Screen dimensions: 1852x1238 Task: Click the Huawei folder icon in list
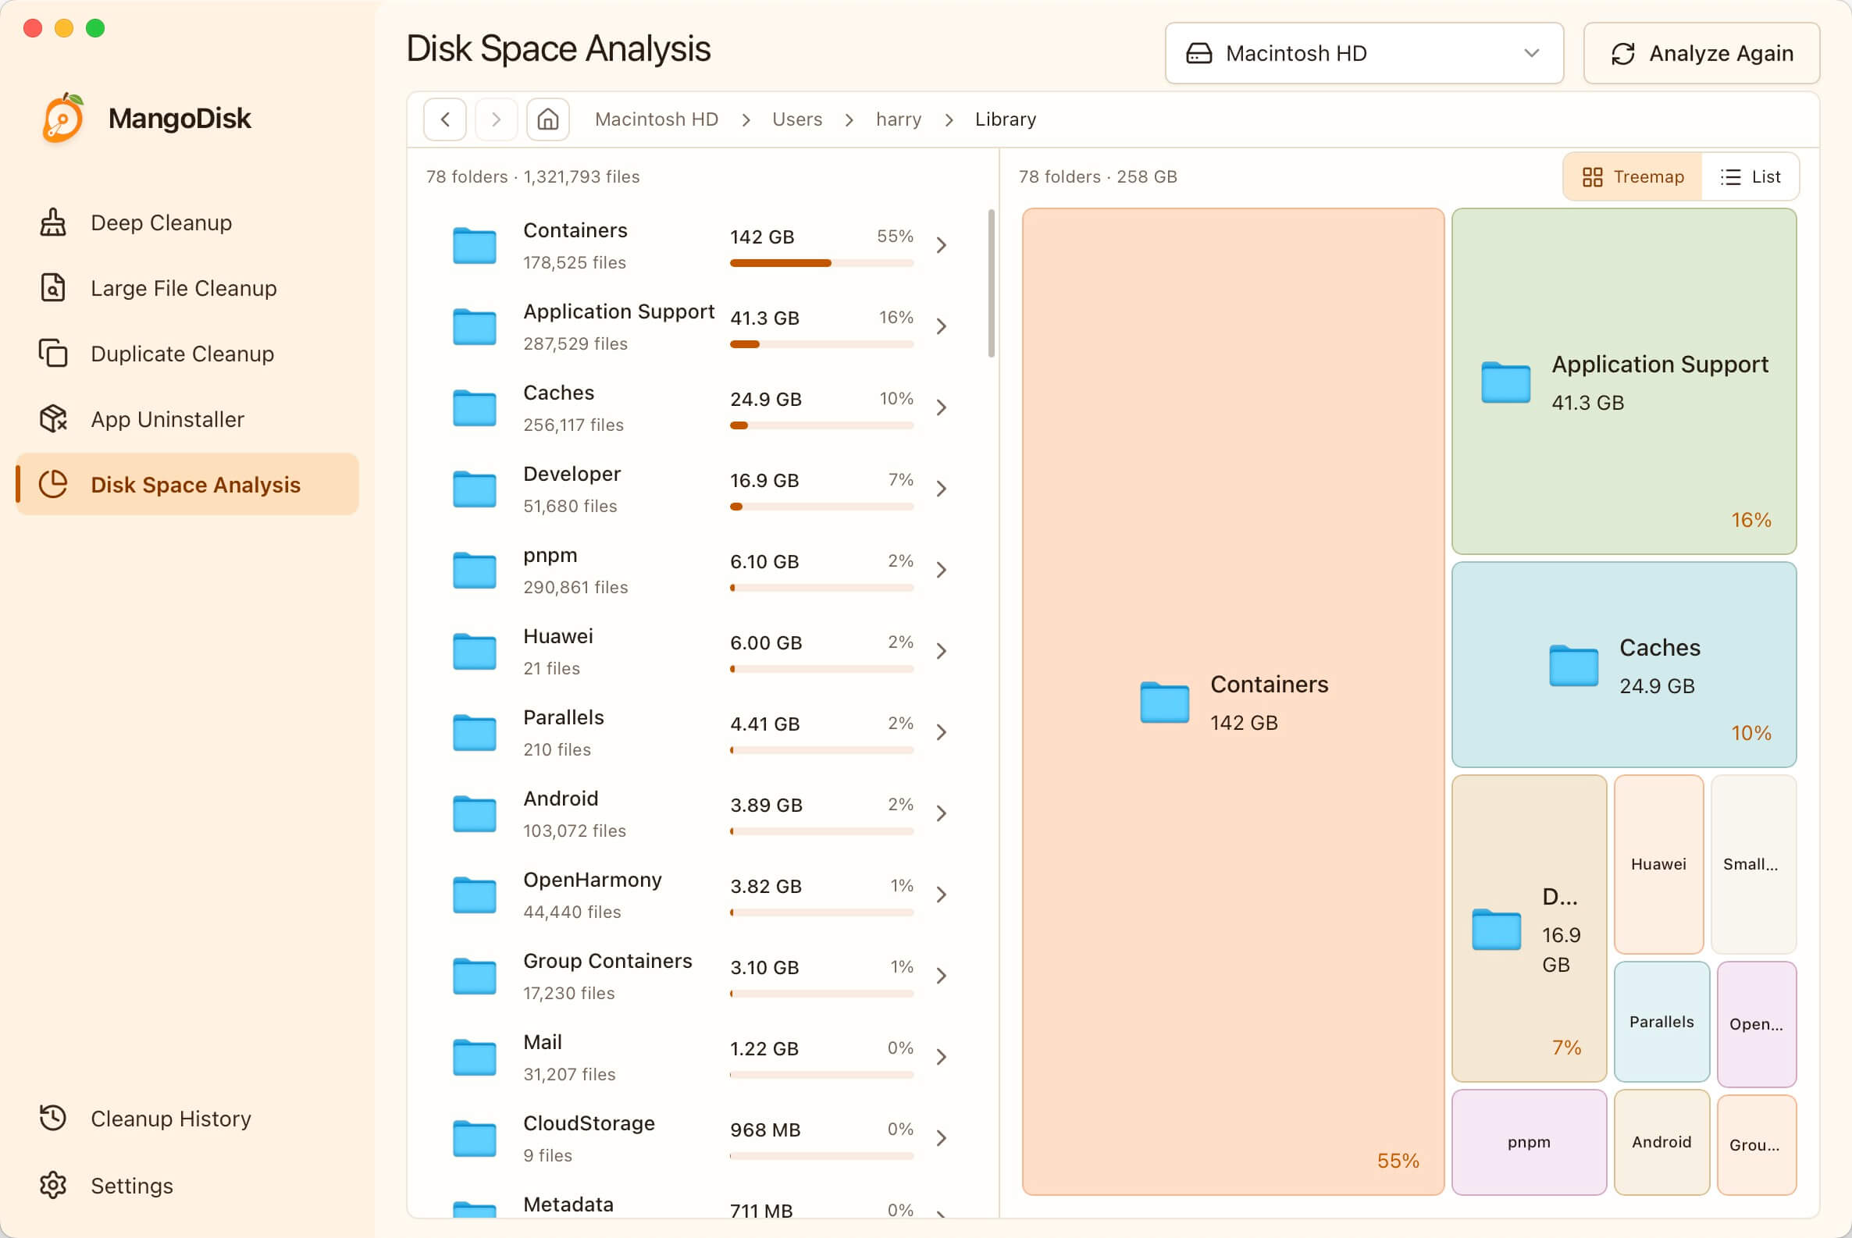475,652
